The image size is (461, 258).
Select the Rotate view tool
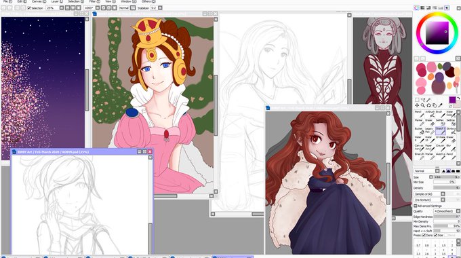coord(428,105)
